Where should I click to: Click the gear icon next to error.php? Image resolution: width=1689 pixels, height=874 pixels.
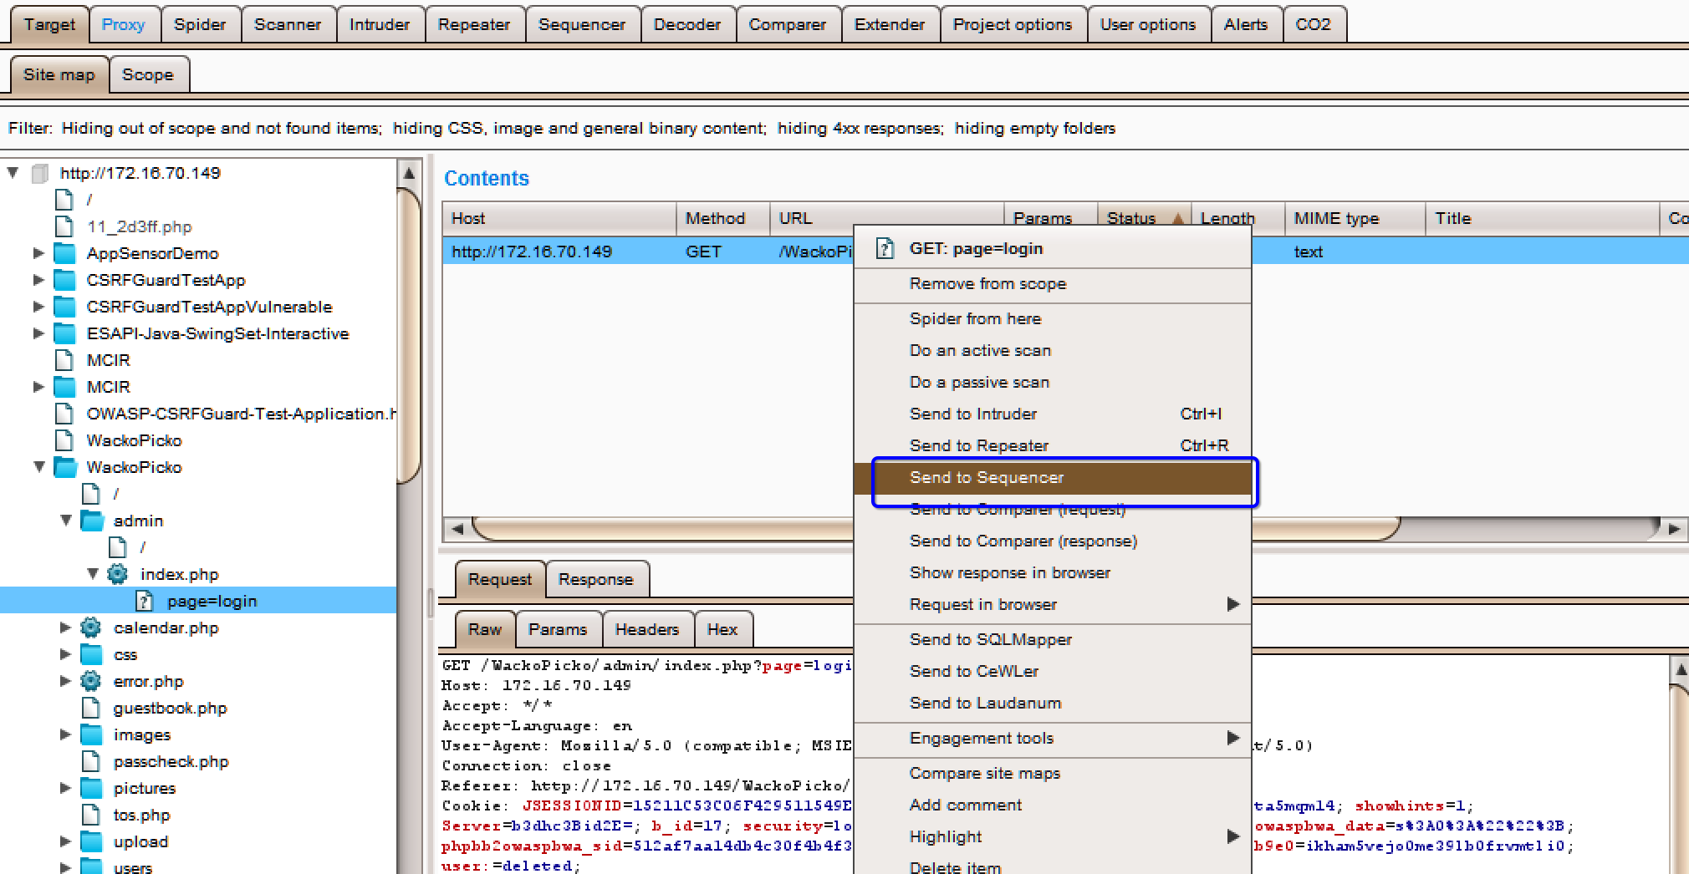(x=90, y=681)
